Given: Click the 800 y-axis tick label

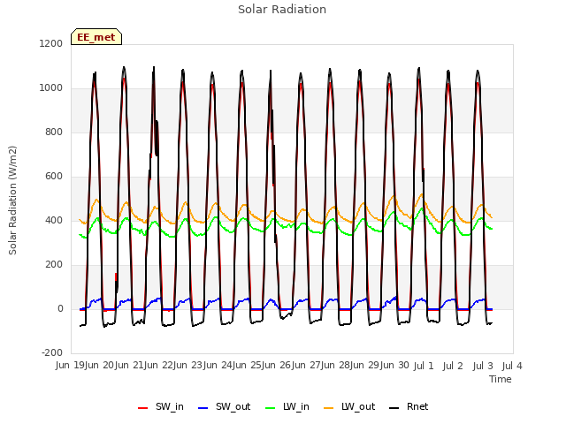Looking at the screenshot, I should point(54,132).
